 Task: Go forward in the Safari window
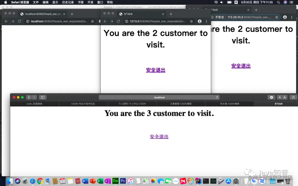[x=34, y=97]
